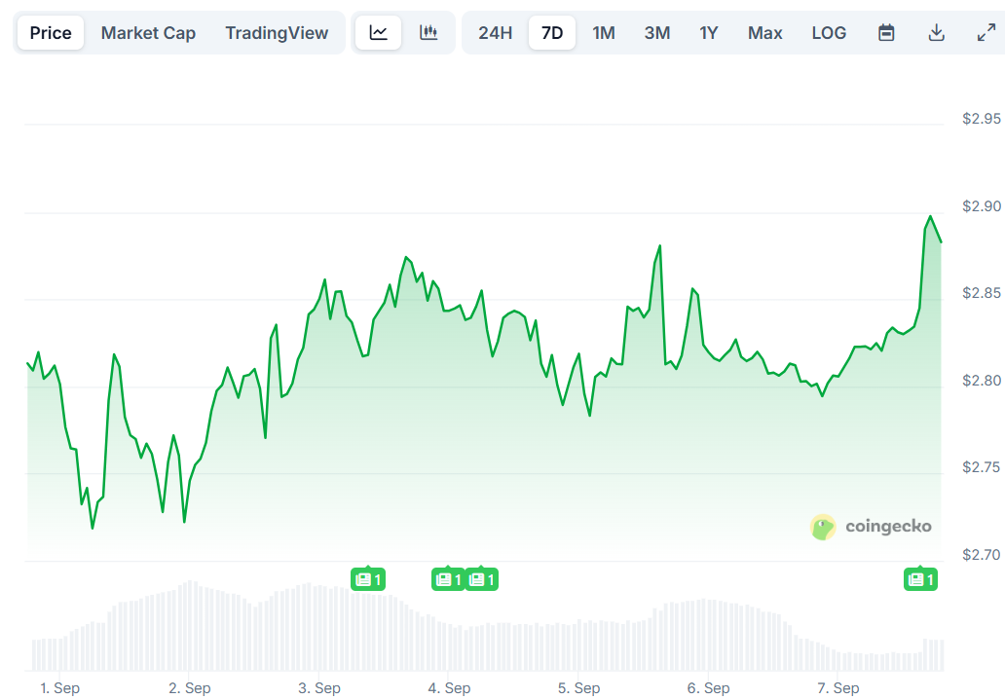Image resolution: width=1005 pixels, height=699 pixels.
Task: Switch to the TradingView tab
Action: click(x=277, y=33)
